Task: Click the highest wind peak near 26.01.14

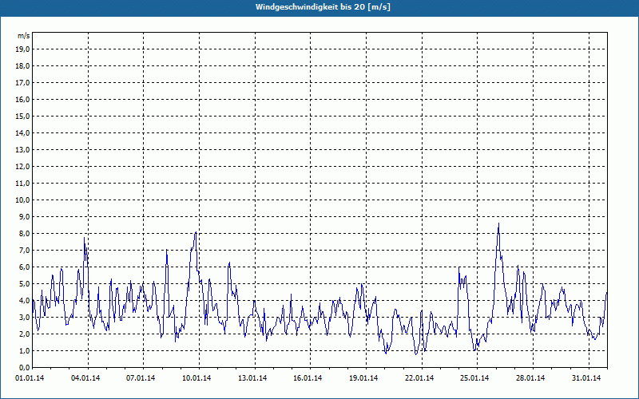Action: point(498,223)
